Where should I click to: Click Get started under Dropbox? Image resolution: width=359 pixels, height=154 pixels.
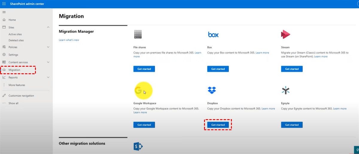218,125
